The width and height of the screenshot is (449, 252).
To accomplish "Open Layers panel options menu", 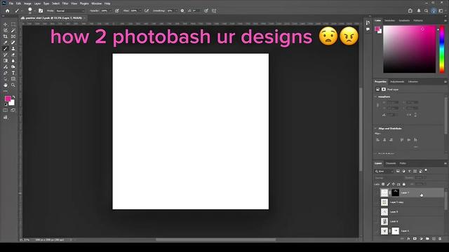I will pyautogui.click(x=445, y=163).
